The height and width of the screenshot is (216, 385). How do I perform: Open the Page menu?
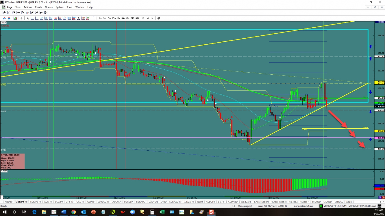tap(10, 7)
